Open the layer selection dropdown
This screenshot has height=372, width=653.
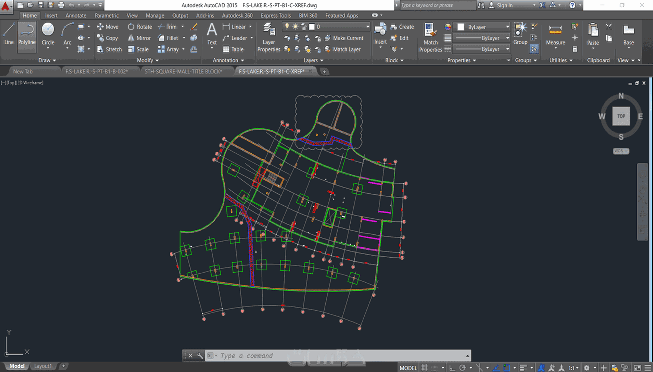coord(367,27)
